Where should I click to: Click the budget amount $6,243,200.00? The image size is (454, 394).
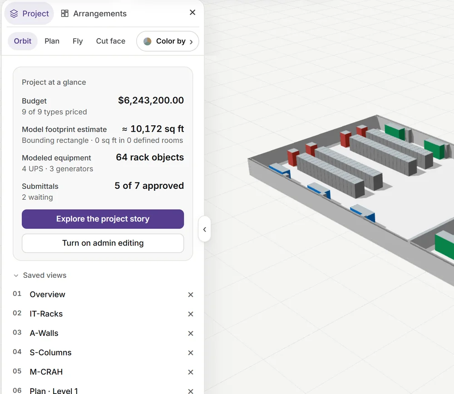[151, 100]
